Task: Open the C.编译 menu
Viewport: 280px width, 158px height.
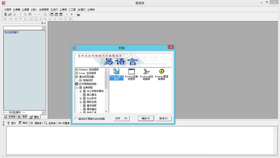Action: [63, 10]
